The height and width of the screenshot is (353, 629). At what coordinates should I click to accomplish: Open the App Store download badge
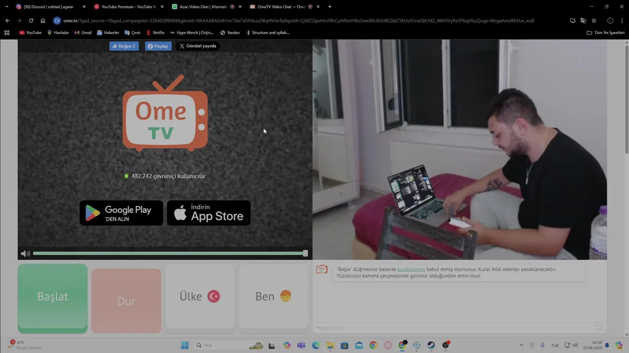pos(209,213)
